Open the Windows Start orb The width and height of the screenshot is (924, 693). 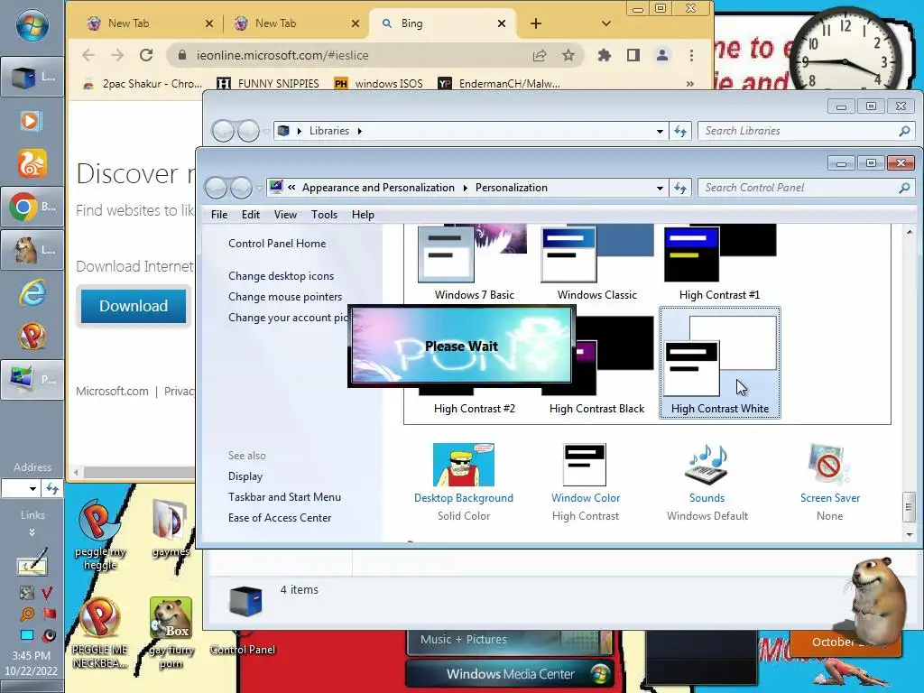(x=32, y=26)
